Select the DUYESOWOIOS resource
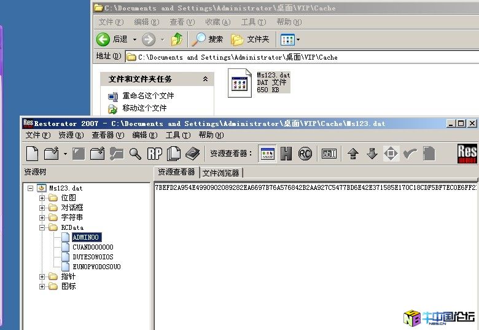This screenshot has width=479, height=330. [x=93, y=257]
